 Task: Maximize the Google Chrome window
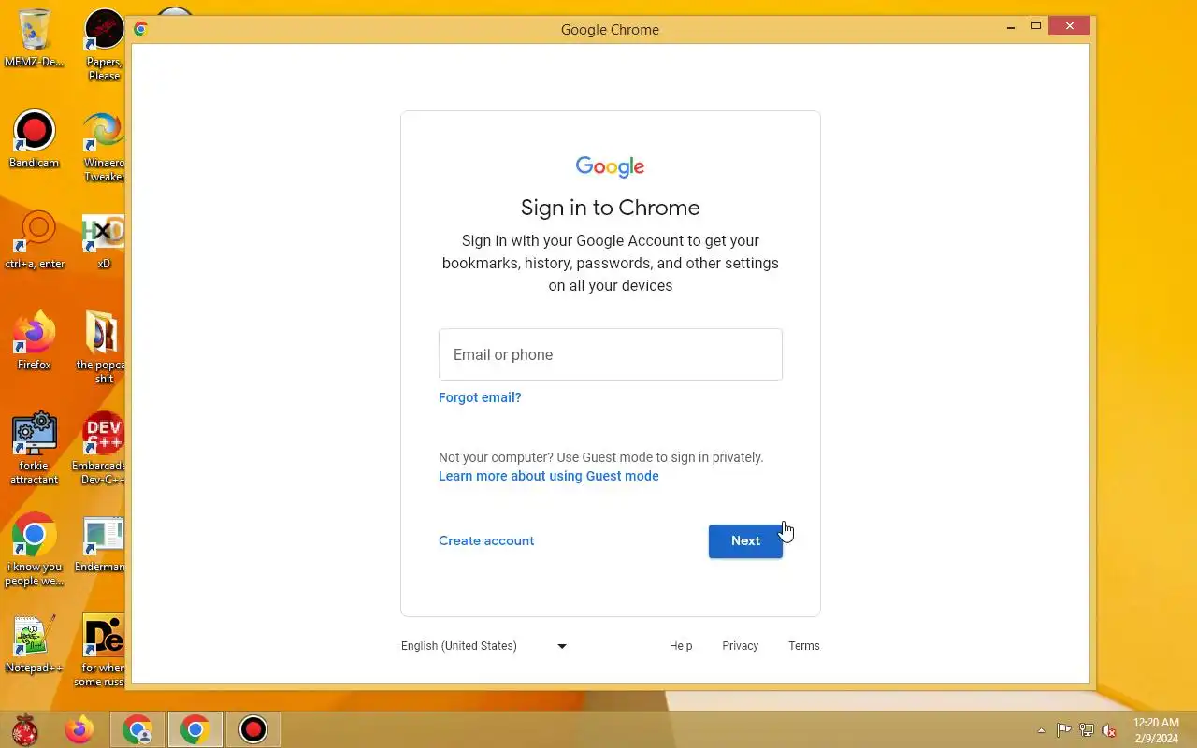click(1036, 26)
